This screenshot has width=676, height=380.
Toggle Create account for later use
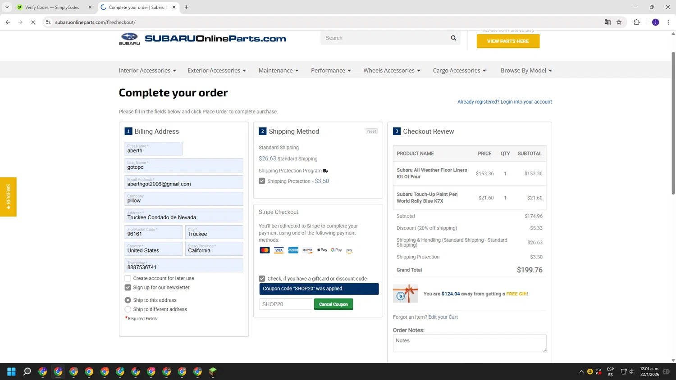pos(128,278)
